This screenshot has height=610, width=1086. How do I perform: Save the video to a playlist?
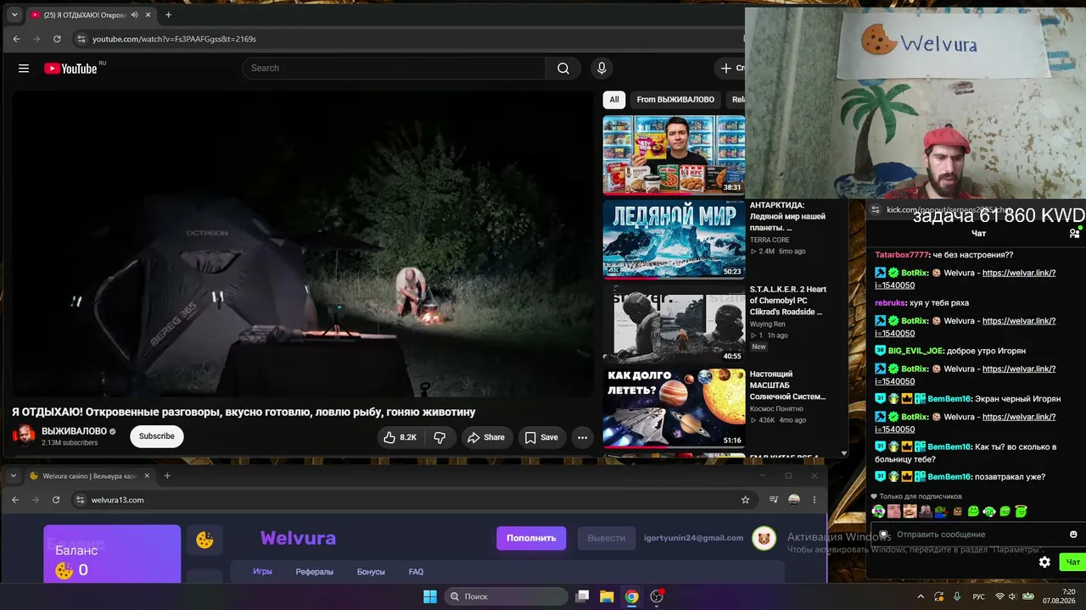tap(542, 437)
